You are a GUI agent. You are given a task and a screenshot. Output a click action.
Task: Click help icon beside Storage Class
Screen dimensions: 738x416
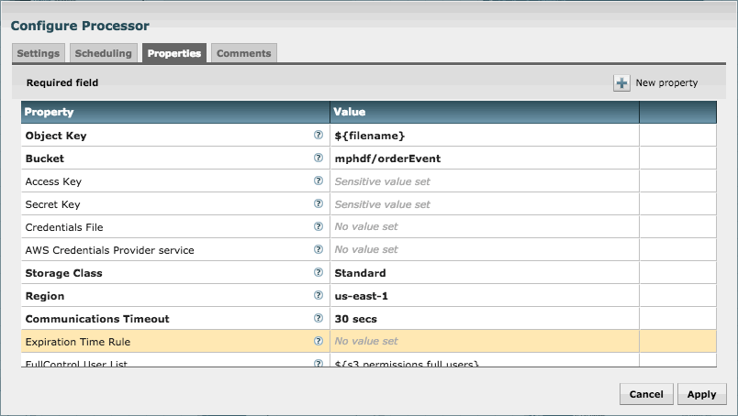click(319, 272)
